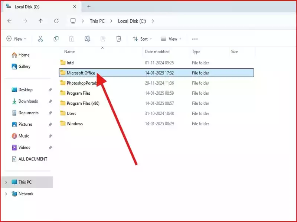Close the Local Disk (C:) tab
The image size is (297, 222).
(x=75, y=7)
